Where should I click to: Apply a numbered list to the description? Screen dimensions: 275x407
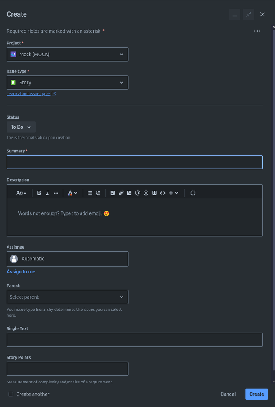[98, 193]
